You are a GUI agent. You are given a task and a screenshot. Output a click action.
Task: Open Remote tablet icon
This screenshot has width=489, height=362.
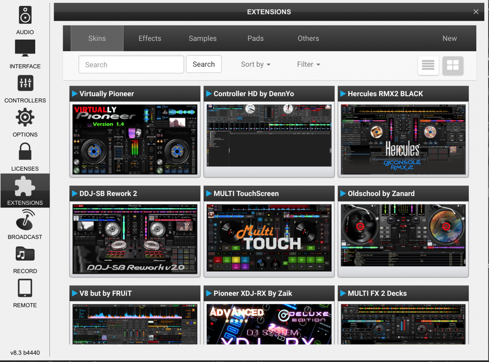coord(25,288)
